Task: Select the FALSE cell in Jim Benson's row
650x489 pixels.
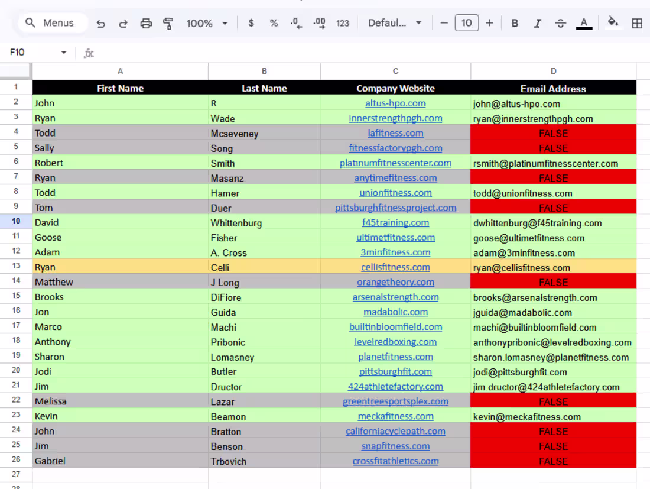Action: (x=554, y=446)
